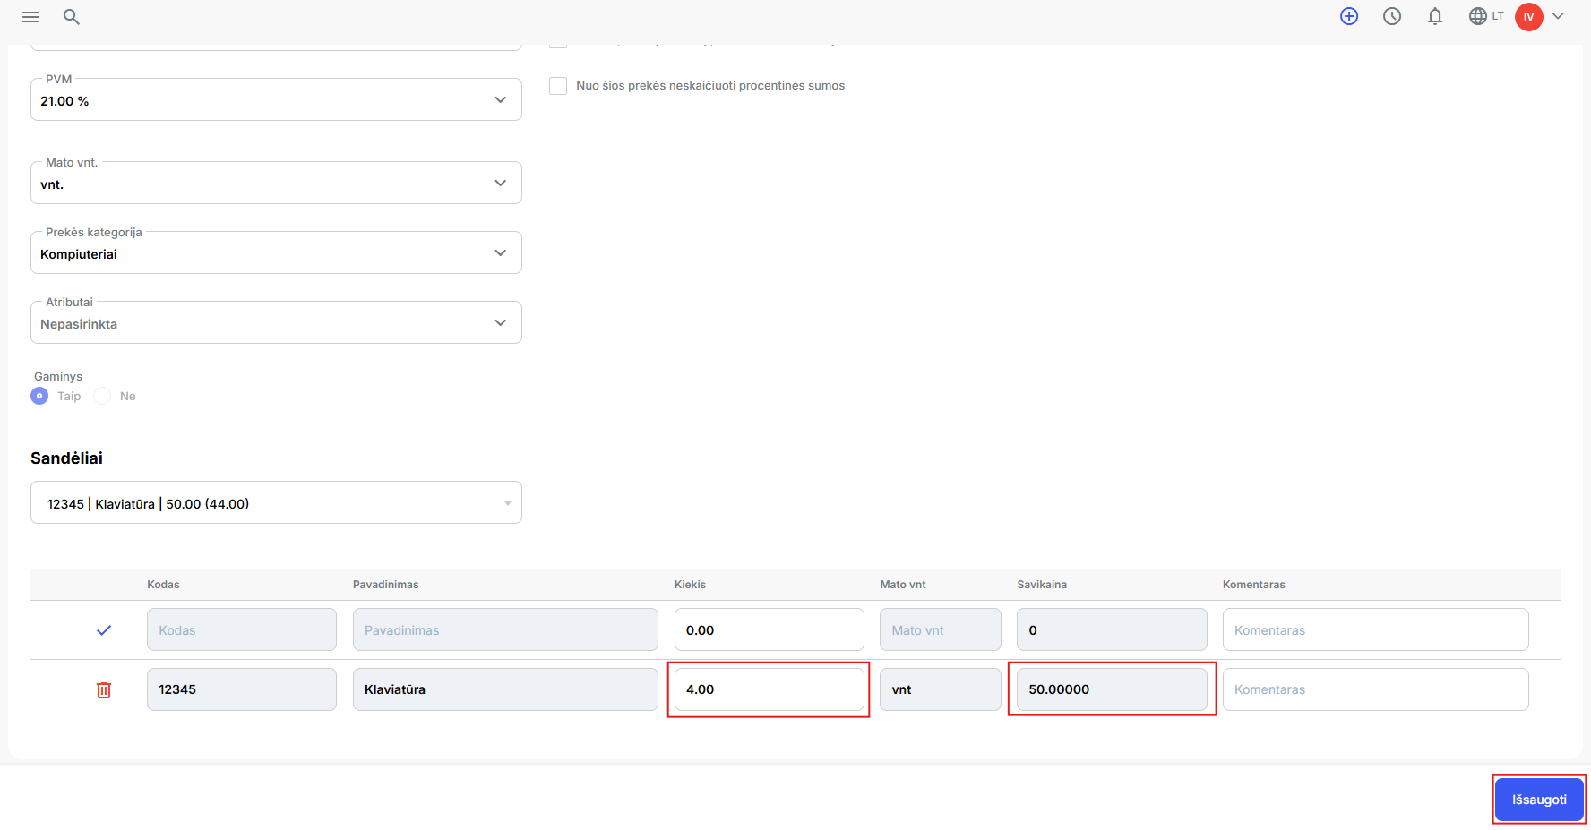The width and height of the screenshot is (1591, 830).
Task: Click the empty Kodas input field
Action: click(x=242, y=629)
